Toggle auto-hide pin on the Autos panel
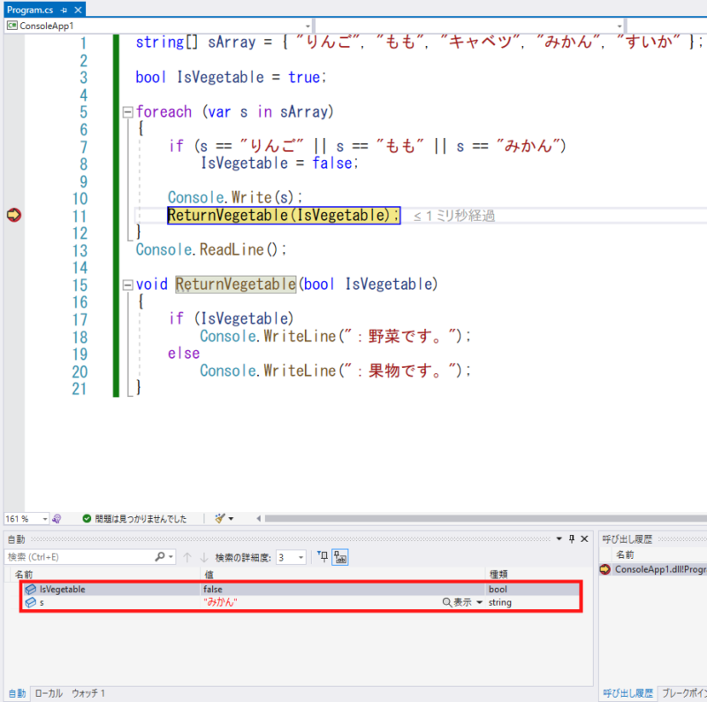The image size is (707, 702). (x=570, y=538)
